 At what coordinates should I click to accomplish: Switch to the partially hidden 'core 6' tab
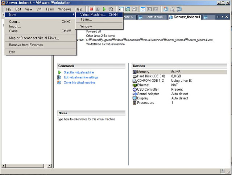(129, 17)
